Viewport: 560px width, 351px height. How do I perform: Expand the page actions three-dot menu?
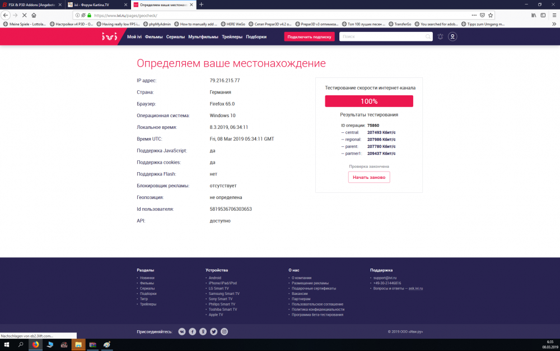[474, 16]
